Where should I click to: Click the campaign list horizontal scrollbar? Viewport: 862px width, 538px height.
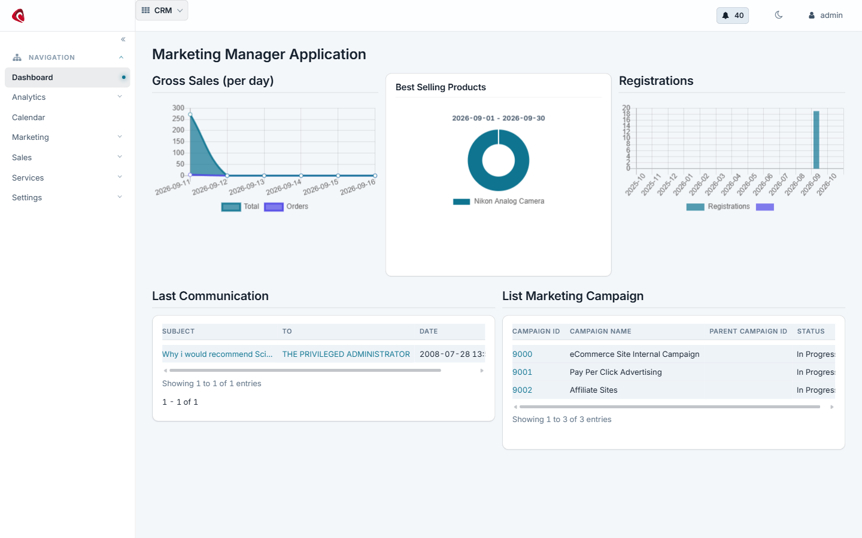coord(670,407)
